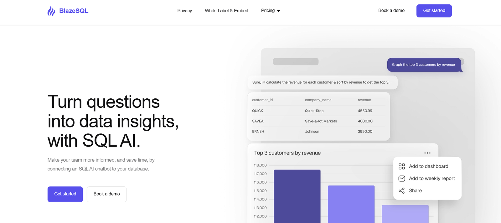Click the header Get started button
The height and width of the screenshot is (223, 501).
coord(434,11)
